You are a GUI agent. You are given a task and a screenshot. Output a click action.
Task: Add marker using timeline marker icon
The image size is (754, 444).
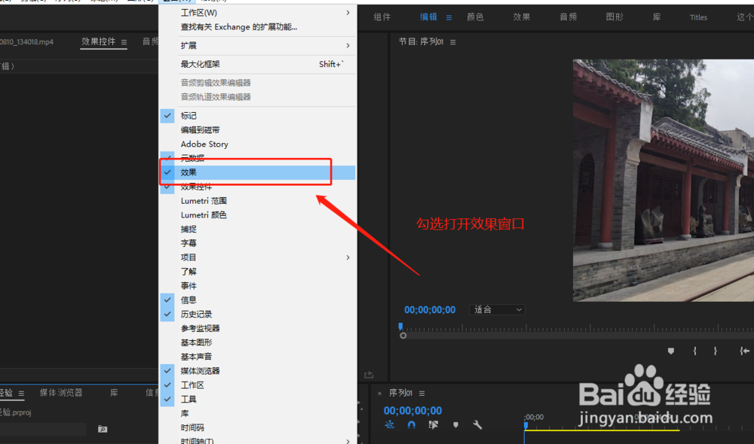click(x=455, y=424)
